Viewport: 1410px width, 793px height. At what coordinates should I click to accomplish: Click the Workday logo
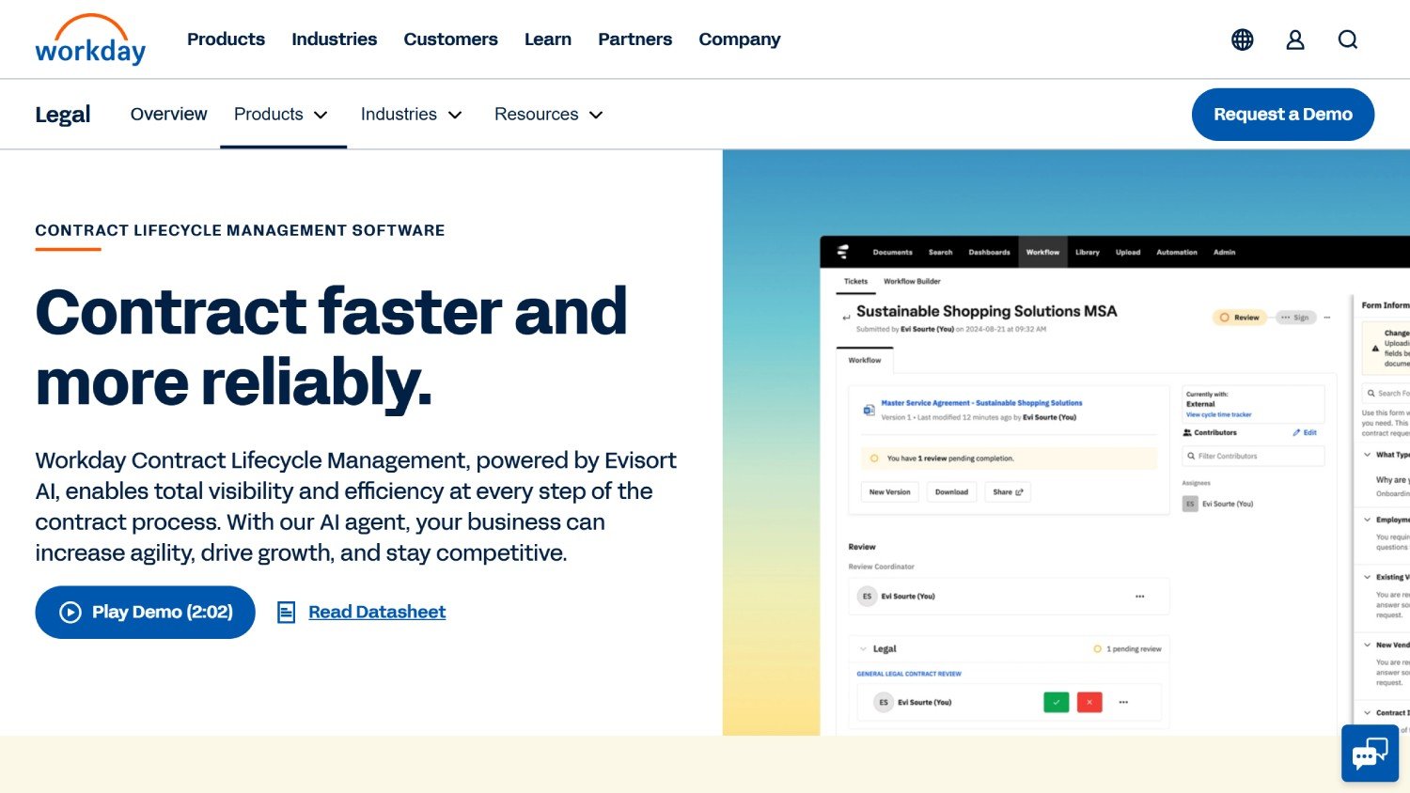pos(89,39)
